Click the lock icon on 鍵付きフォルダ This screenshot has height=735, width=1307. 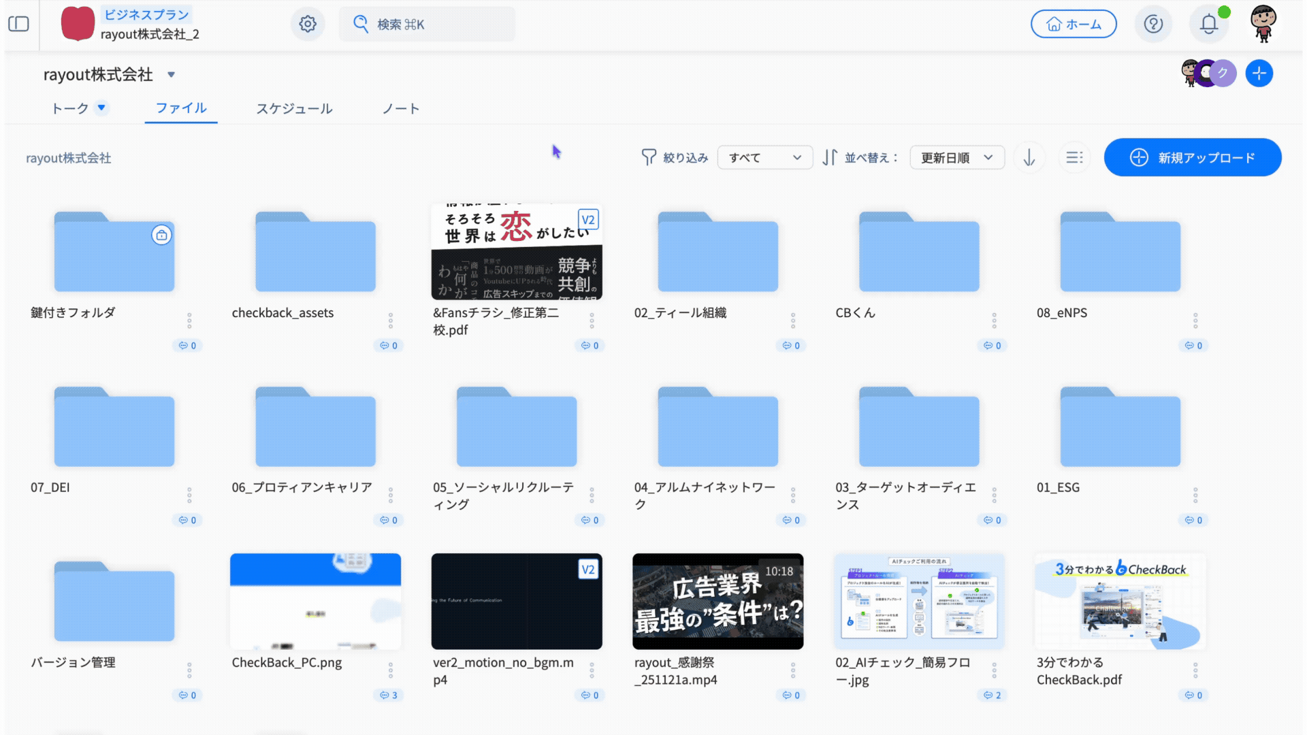point(161,235)
